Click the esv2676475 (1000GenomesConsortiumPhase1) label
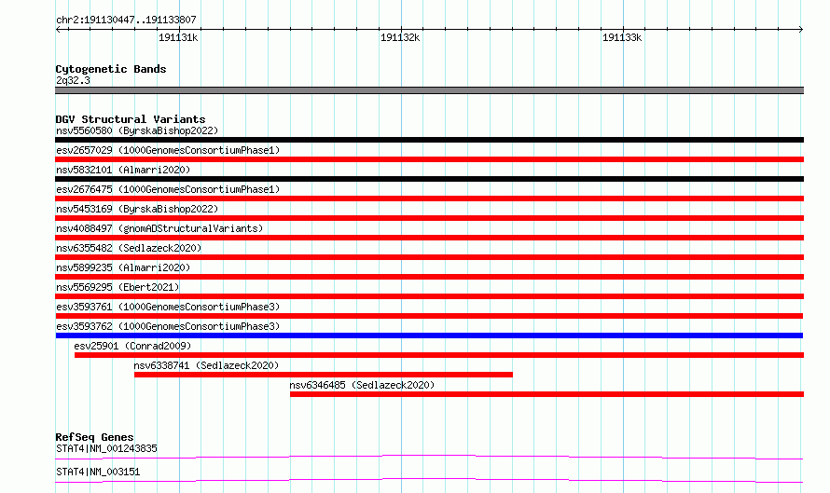 [168, 189]
